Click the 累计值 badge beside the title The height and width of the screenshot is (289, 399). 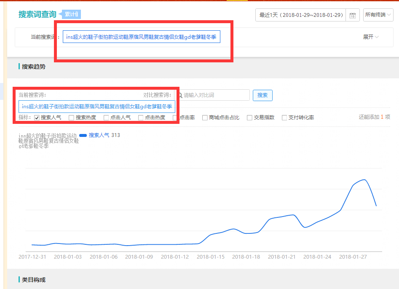point(72,14)
